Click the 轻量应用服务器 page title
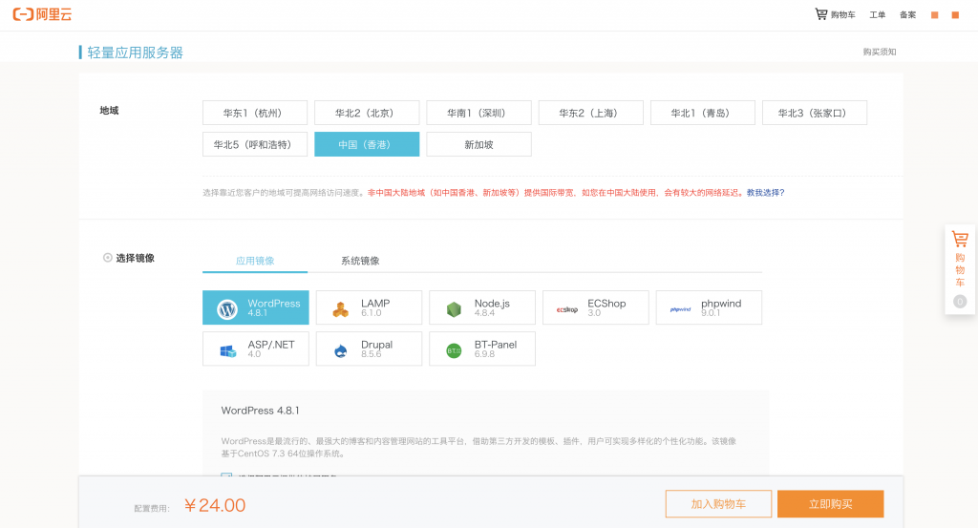Viewport: 978px width, 528px height. (x=135, y=53)
